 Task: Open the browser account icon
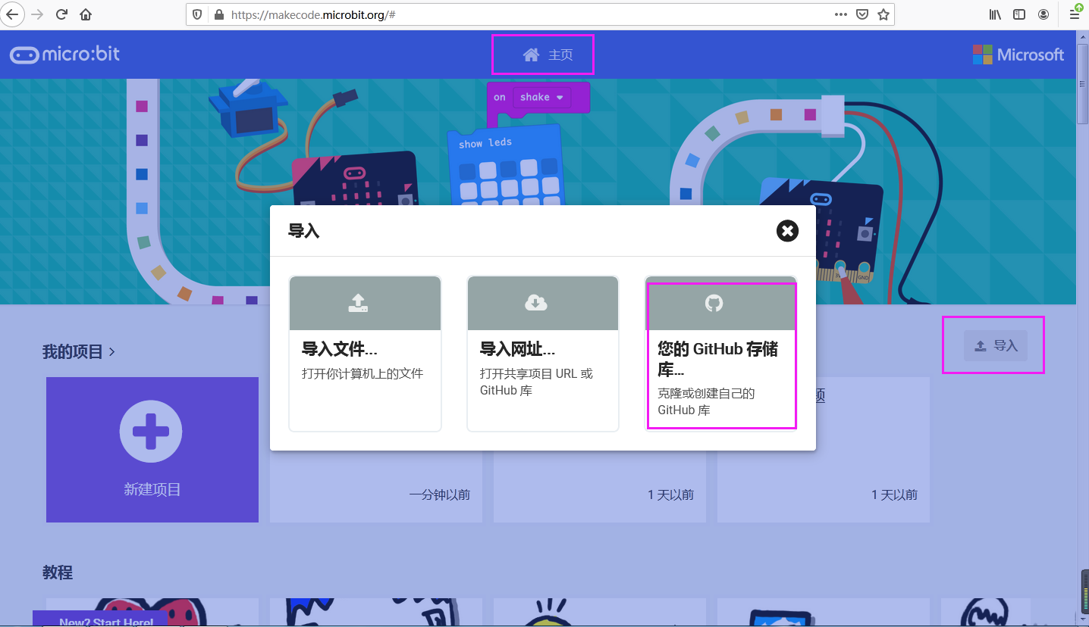tap(1043, 14)
